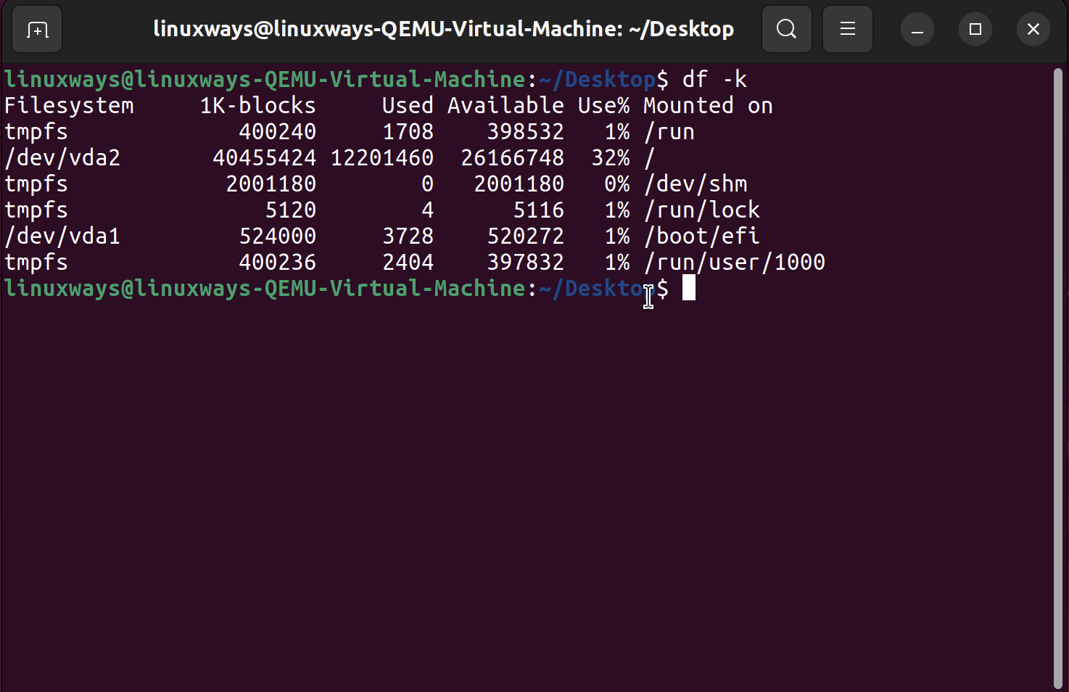The height and width of the screenshot is (692, 1069).
Task: Click the 'Available' column header
Action: pyautogui.click(x=505, y=106)
